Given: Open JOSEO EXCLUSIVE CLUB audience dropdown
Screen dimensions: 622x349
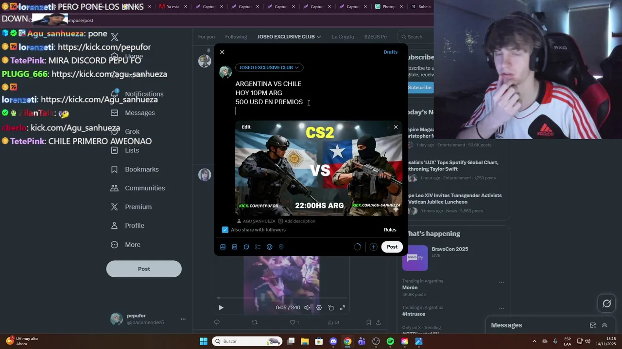Looking at the screenshot, I should 269,67.
